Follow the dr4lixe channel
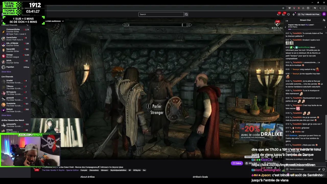 237,163
